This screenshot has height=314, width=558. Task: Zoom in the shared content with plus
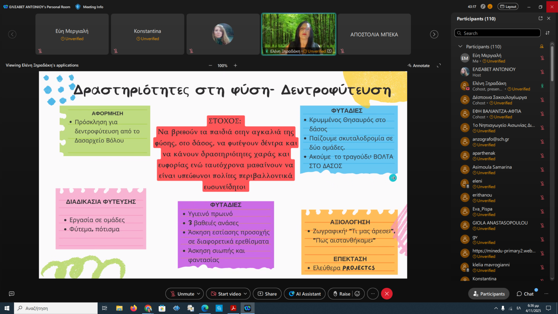(x=235, y=66)
